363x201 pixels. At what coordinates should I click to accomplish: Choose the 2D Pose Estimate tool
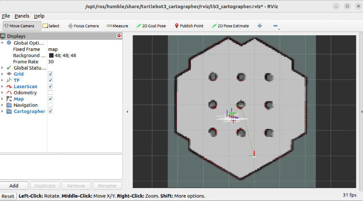pos(230,26)
